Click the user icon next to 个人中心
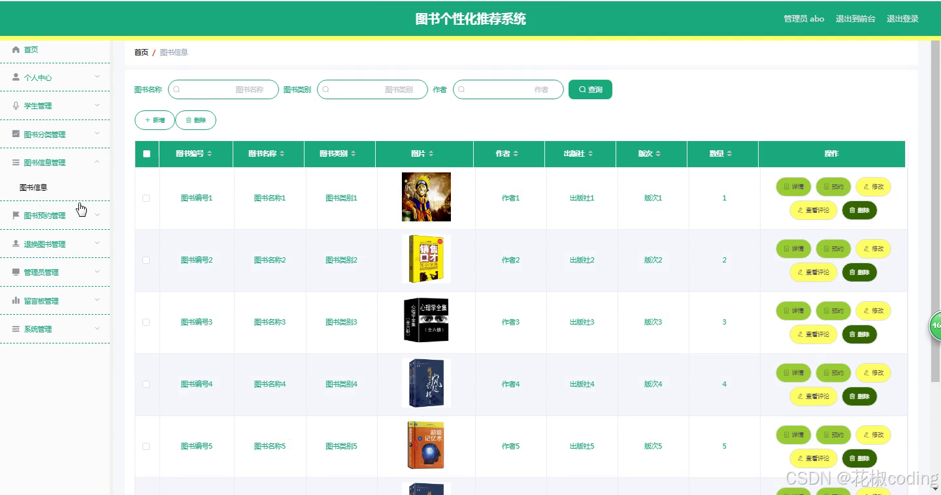The image size is (941, 495). point(14,77)
